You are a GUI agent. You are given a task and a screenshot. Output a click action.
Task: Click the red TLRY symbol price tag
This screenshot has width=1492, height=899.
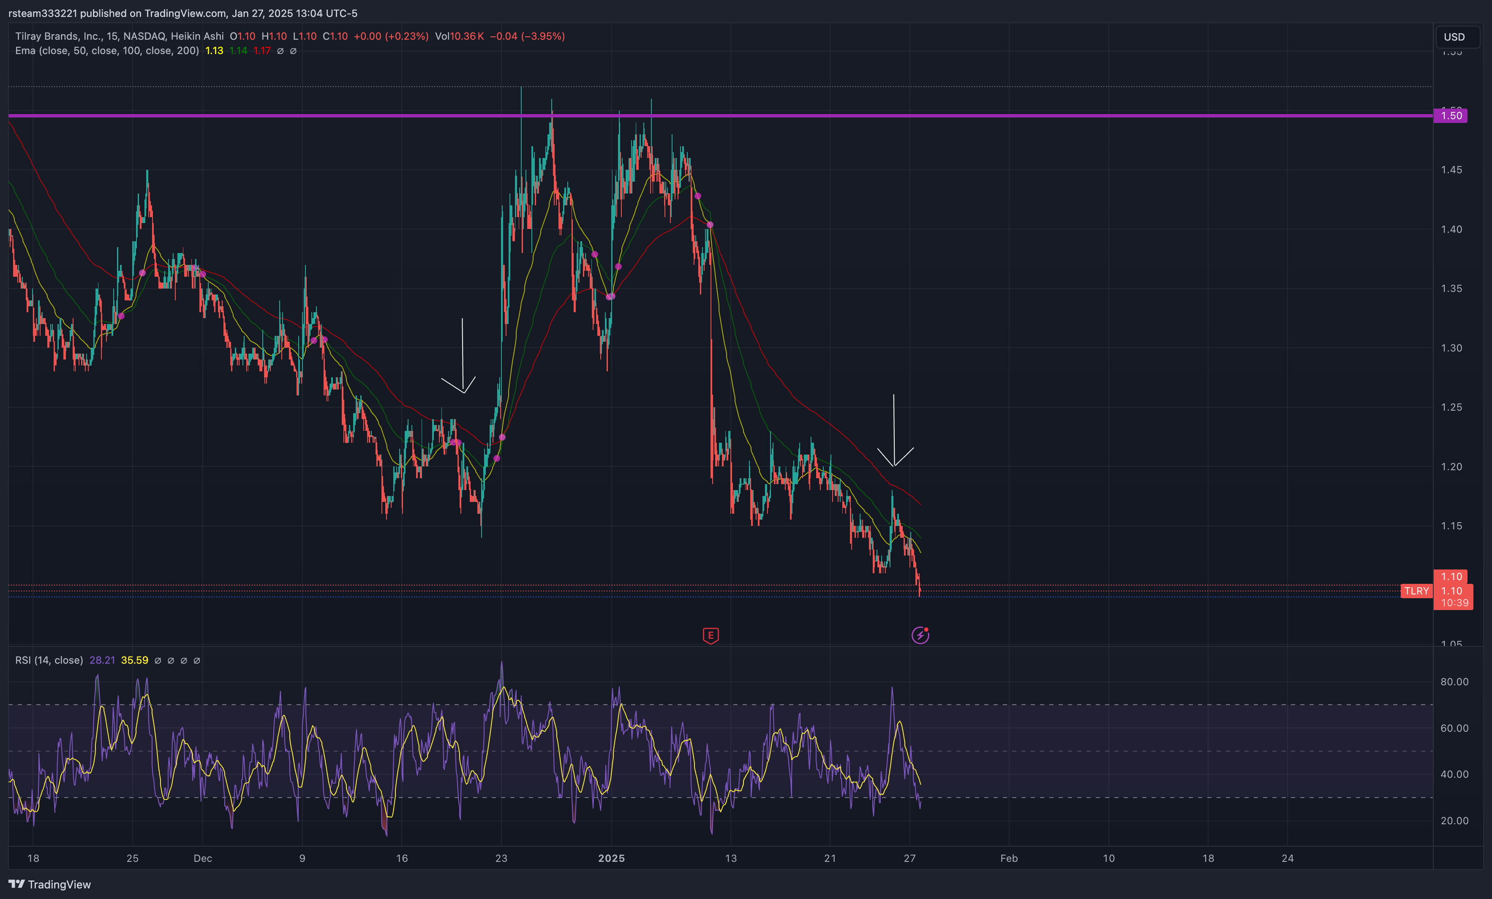1416,591
